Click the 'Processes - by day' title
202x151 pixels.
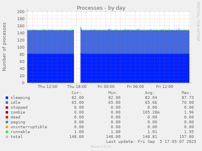tap(101, 8)
